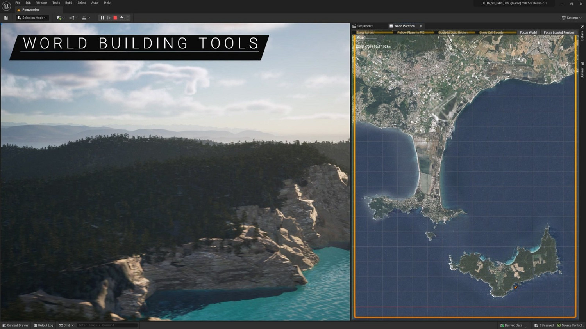The height and width of the screenshot is (329, 586).
Task: Open the add content dropdown
Action: click(x=60, y=18)
